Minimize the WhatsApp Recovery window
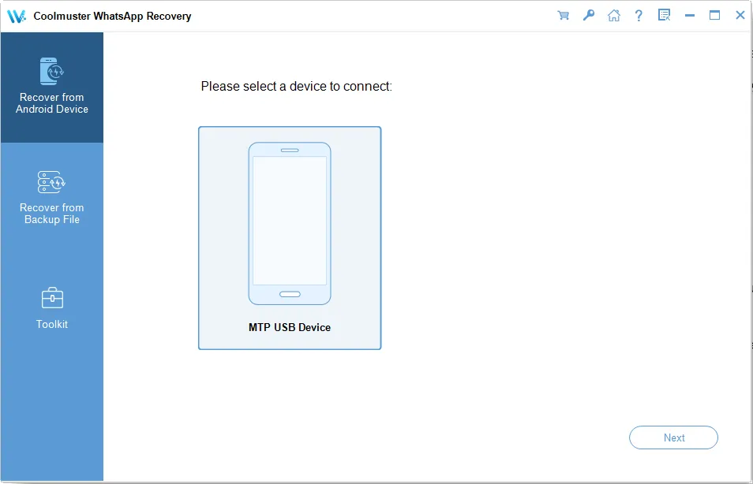Screen dimensions: 753x484 tap(689, 16)
